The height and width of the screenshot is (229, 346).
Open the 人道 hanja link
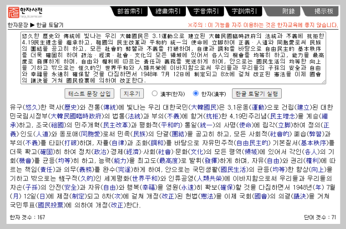point(42,134)
